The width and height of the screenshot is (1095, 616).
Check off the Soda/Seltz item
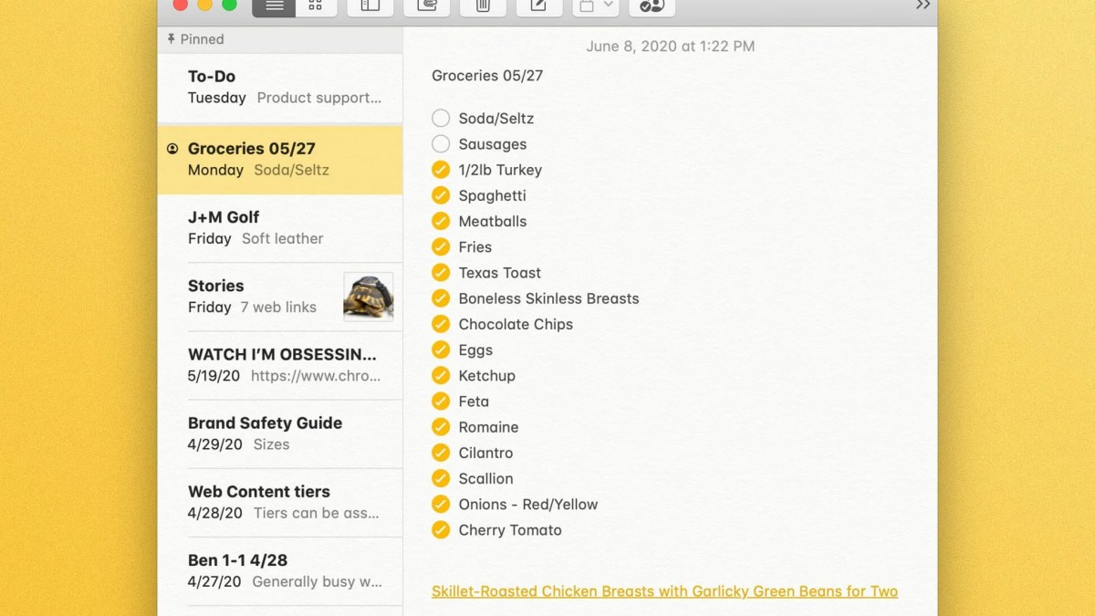[441, 119]
